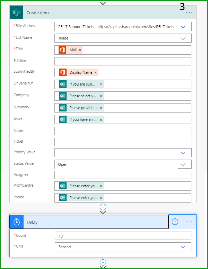Expand the List Name Triage dropdown
The width and height of the screenshot is (208, 269).
pyautogui.click(x=183, y=38)
